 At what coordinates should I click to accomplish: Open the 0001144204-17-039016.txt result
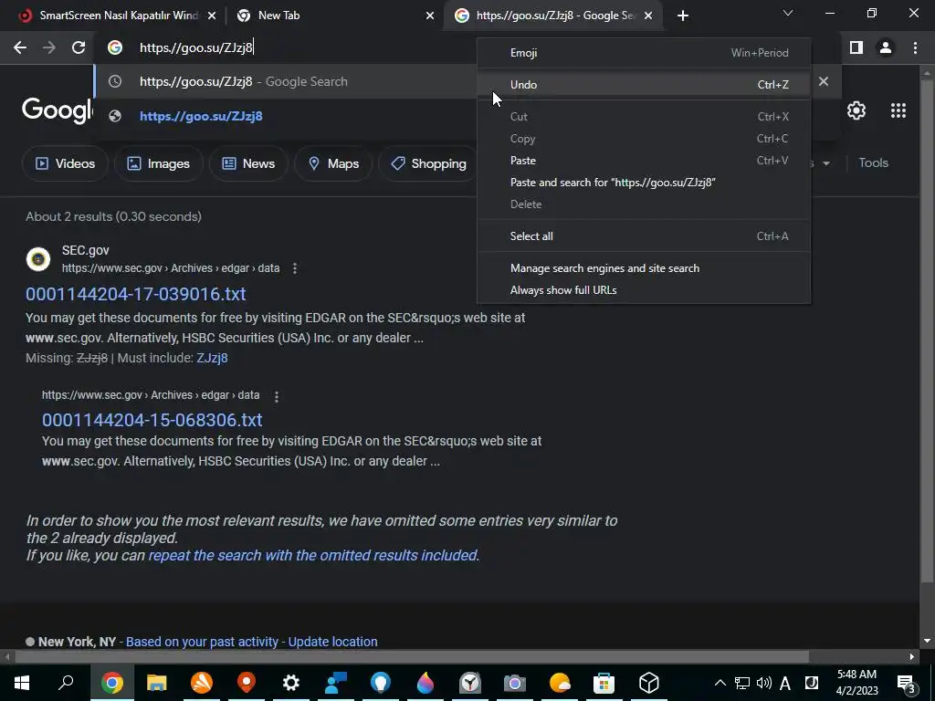[x=135, y=294]
